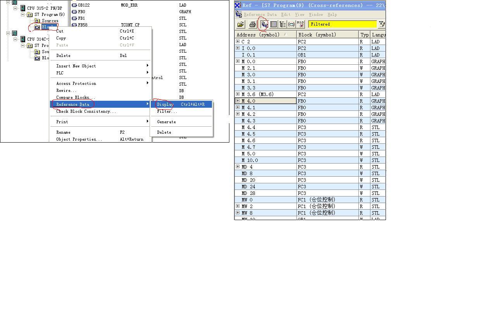Choose Delete in the Reference Data submenu
This screenshot has width=496, height=310.
pos(182,132)
